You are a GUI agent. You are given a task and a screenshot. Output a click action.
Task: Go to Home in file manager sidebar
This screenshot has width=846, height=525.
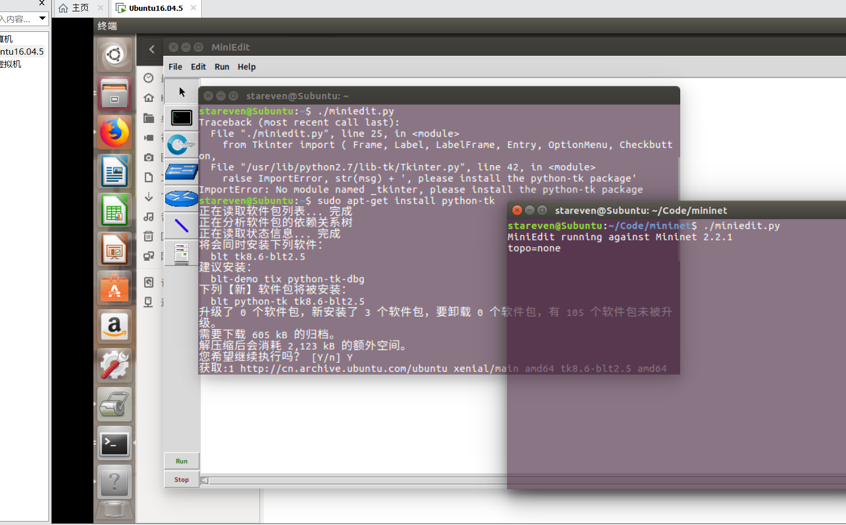tap(149, 98)
